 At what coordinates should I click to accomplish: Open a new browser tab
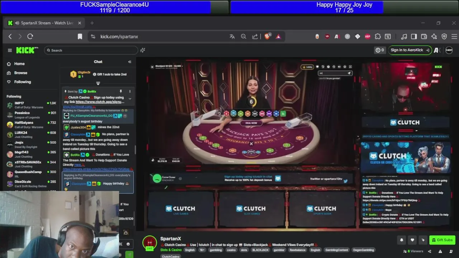[92, 23]
